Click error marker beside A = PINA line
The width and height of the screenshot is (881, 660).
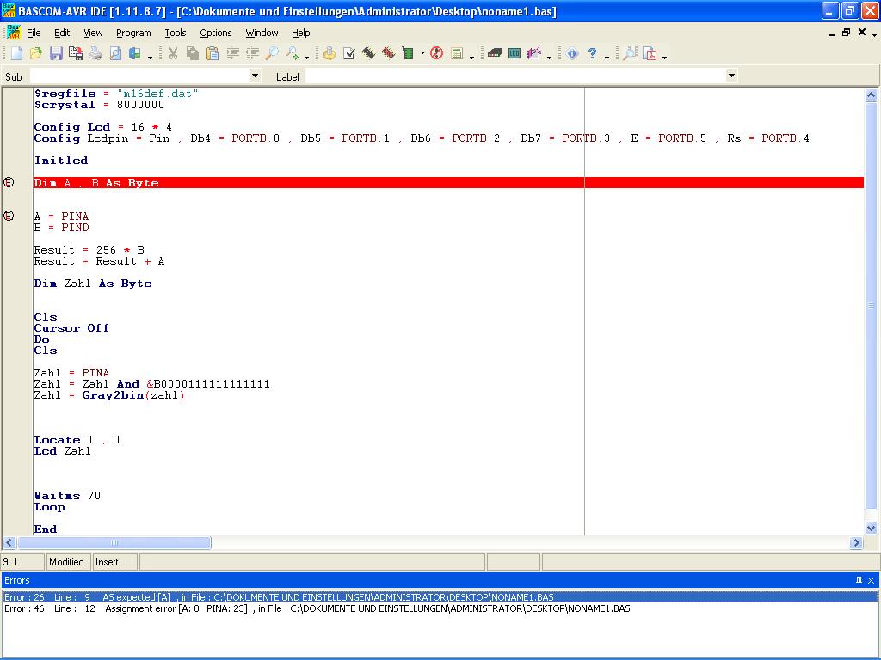coord(9,216)
